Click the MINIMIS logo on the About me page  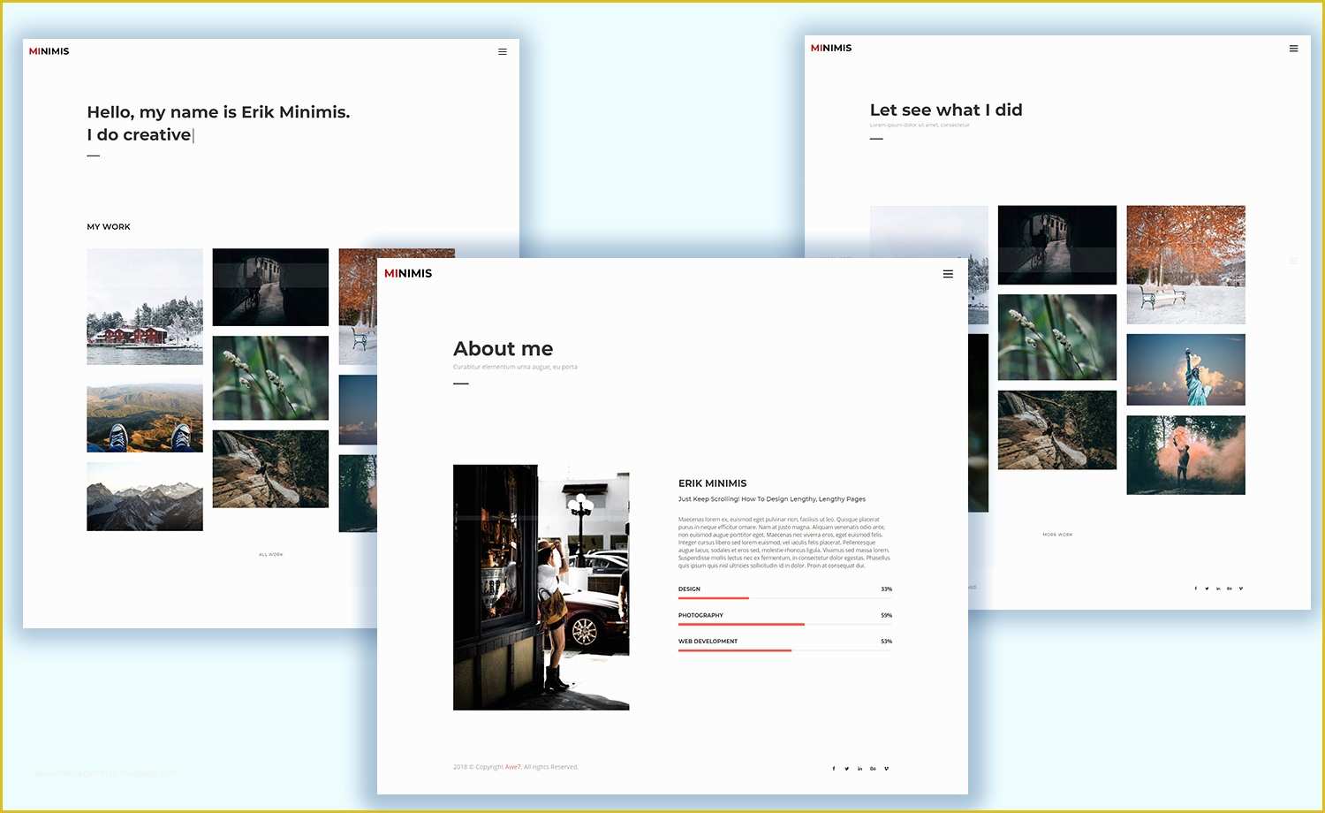[x=408, y=274]
